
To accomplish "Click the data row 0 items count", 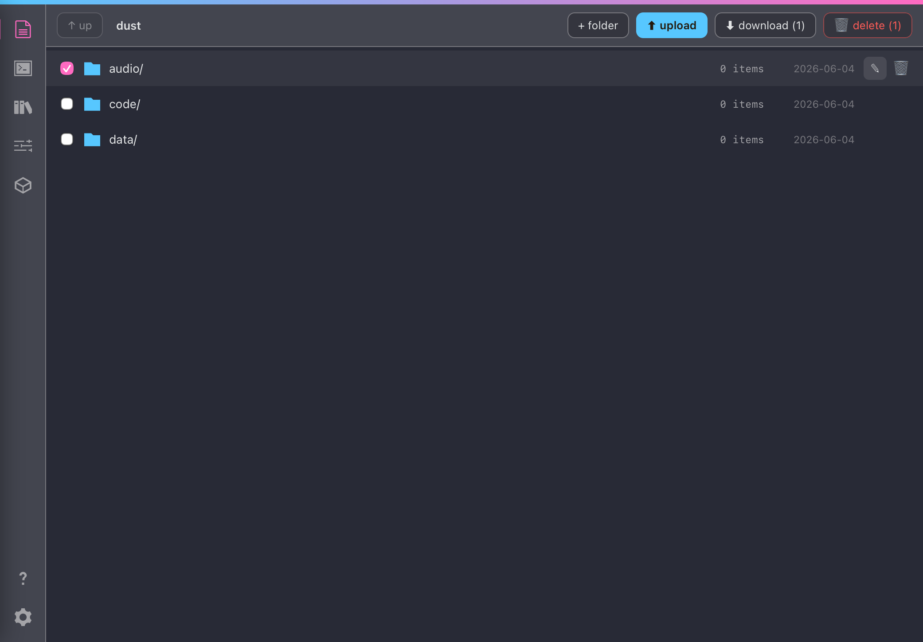I will tap(742, 140).
